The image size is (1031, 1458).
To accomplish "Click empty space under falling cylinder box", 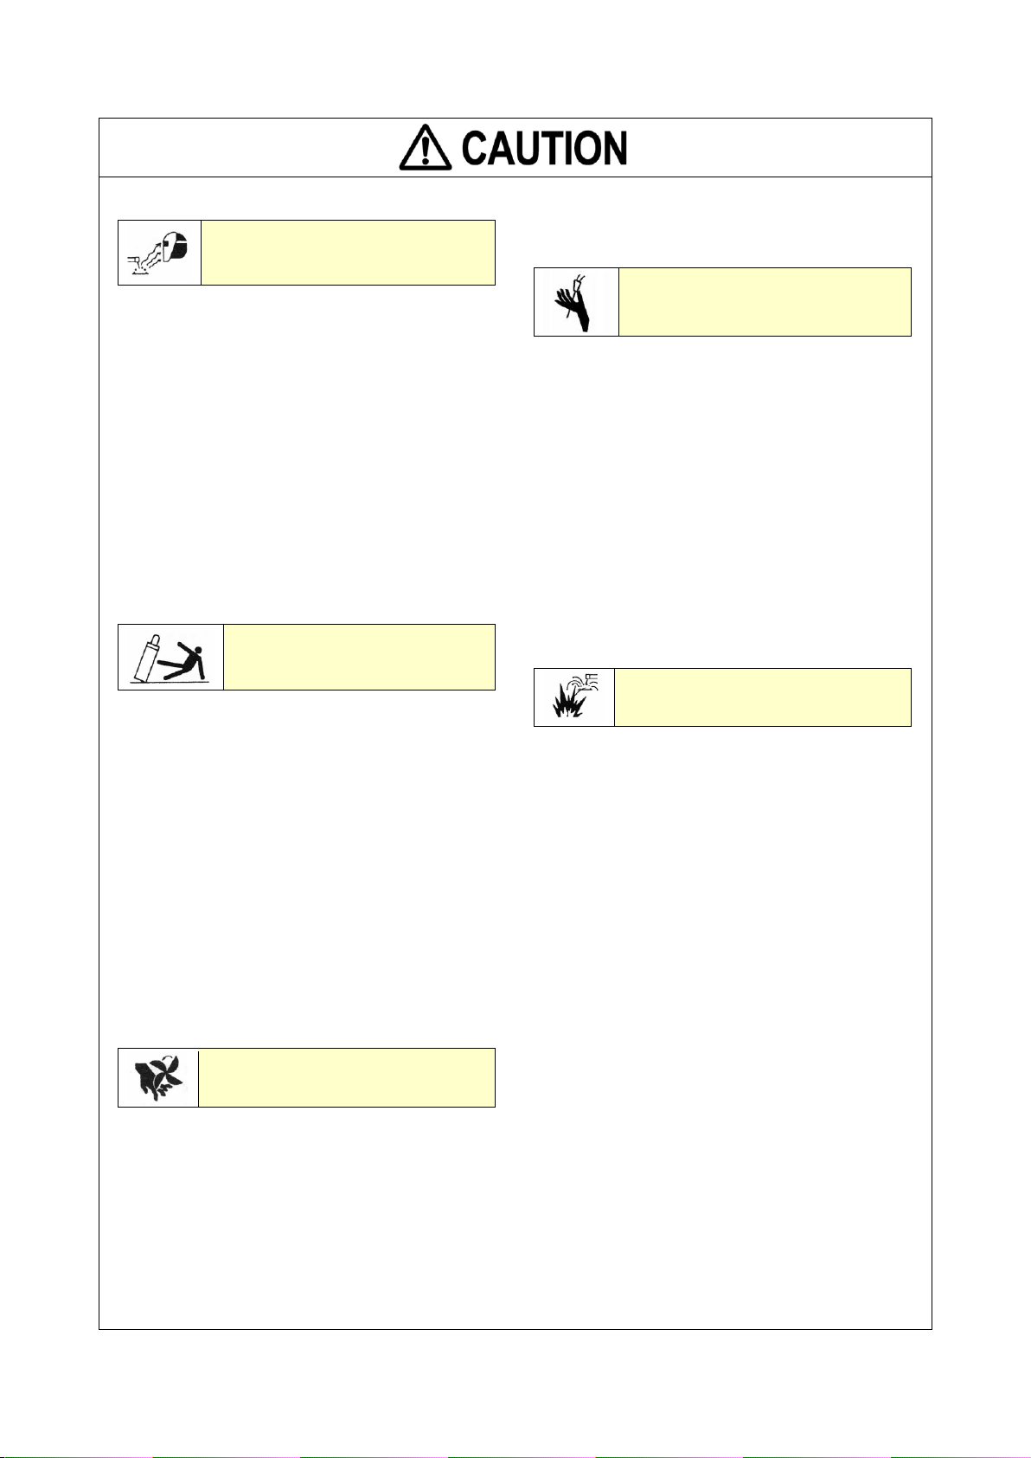I will tap(306, 865).
